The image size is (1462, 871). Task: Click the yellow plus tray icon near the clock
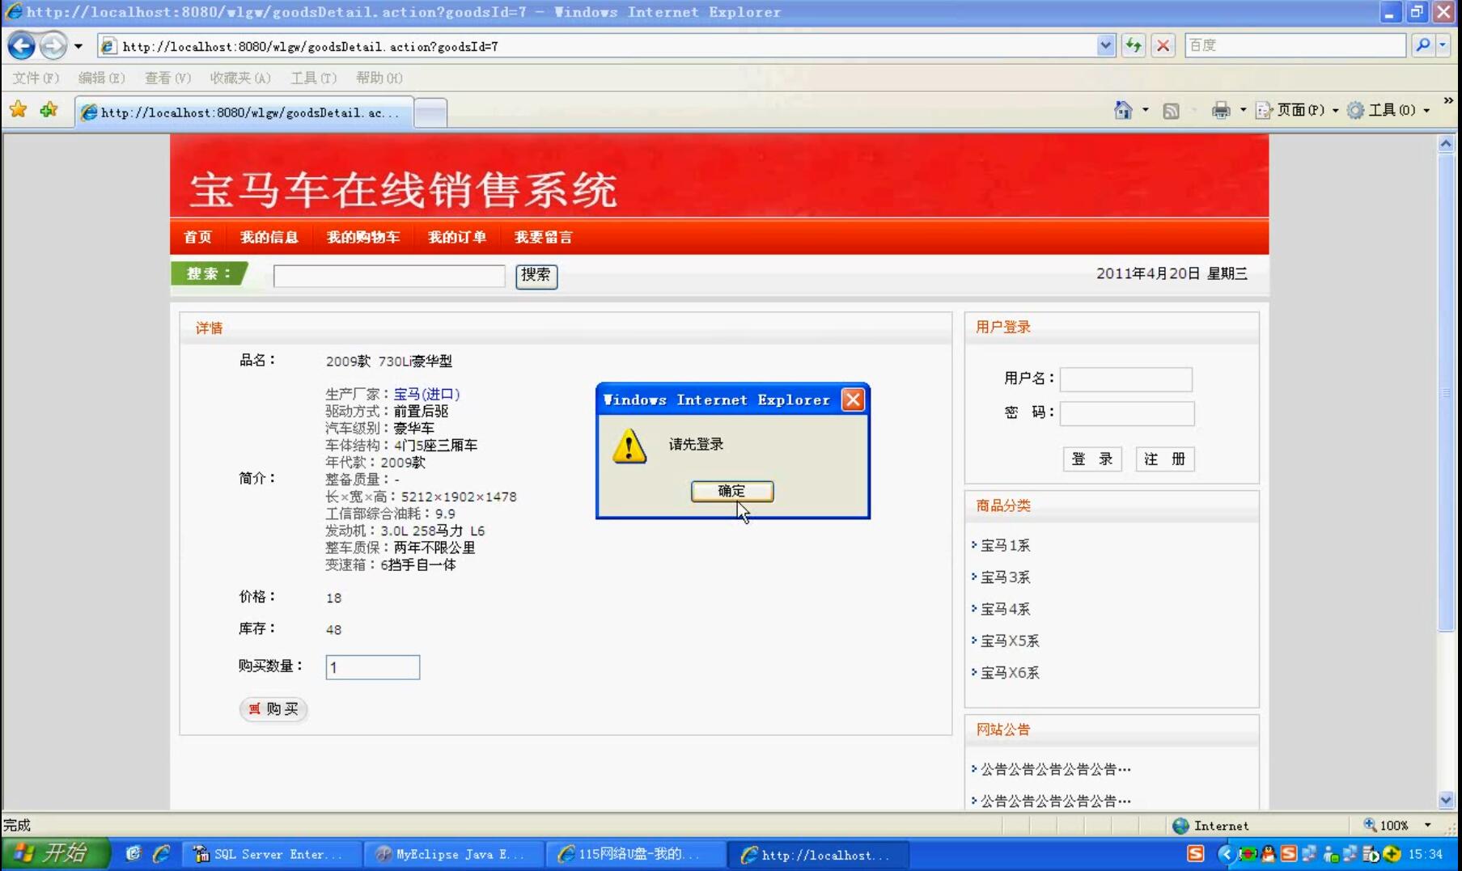click(x=1392, y=854)
